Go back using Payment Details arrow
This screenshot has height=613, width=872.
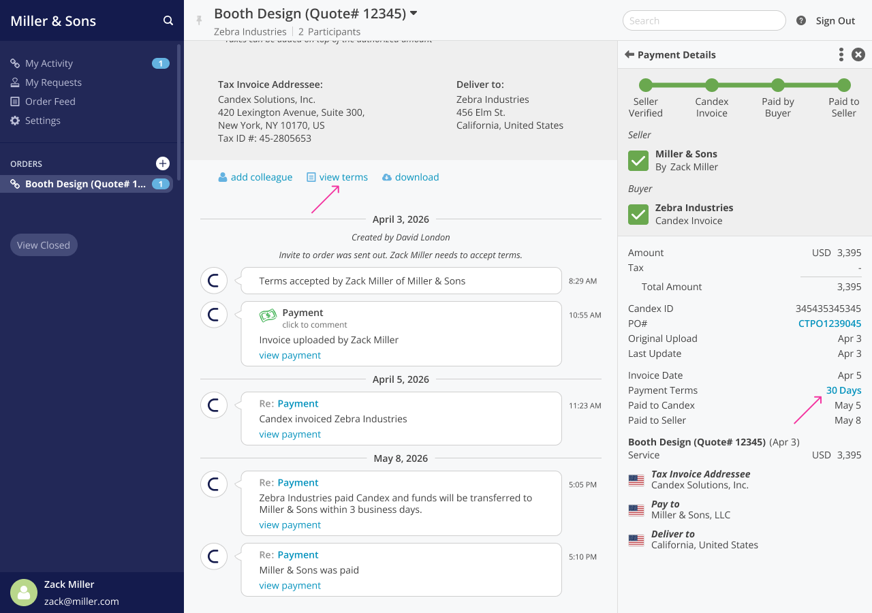629,54
